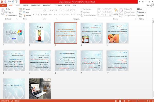Switch to the DESIGN tab
The image size is (154, 102).
[26, 5]
